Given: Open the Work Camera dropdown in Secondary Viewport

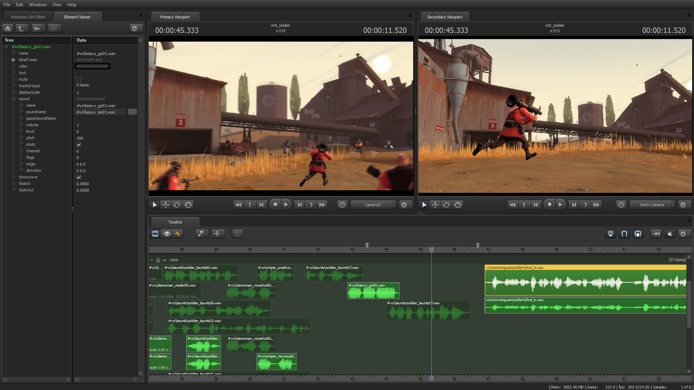Looking at the screenshot, I should tap(652, 205).
